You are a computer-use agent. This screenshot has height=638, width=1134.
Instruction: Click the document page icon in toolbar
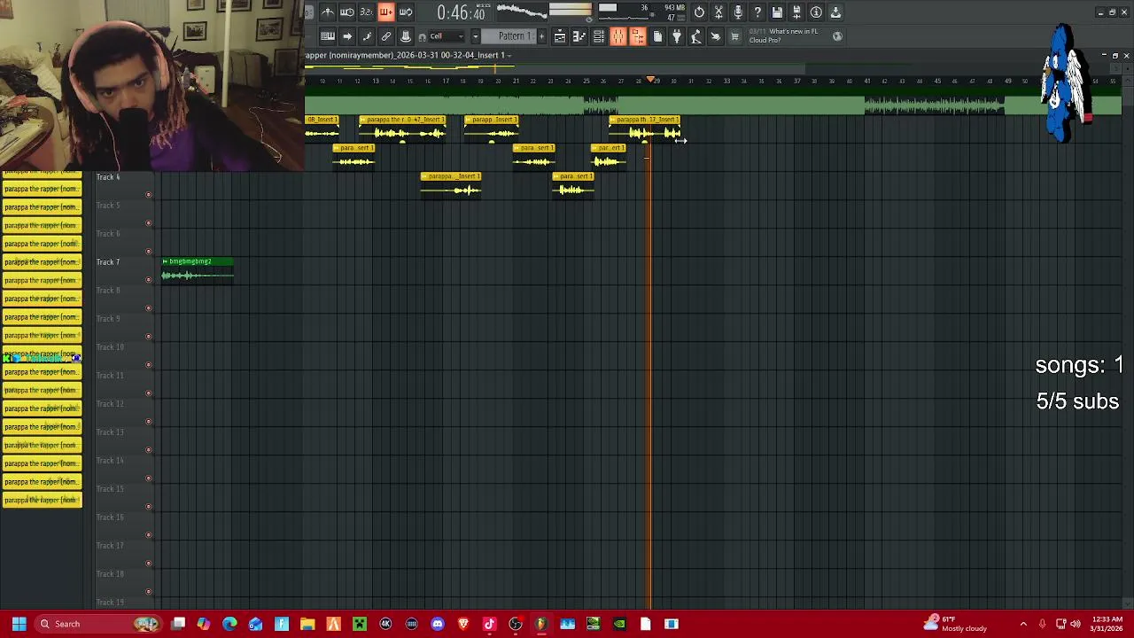coord(657,36)
